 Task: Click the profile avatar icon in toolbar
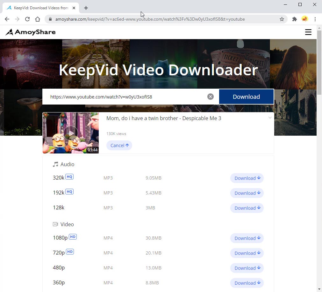click(x=305, y=19)
